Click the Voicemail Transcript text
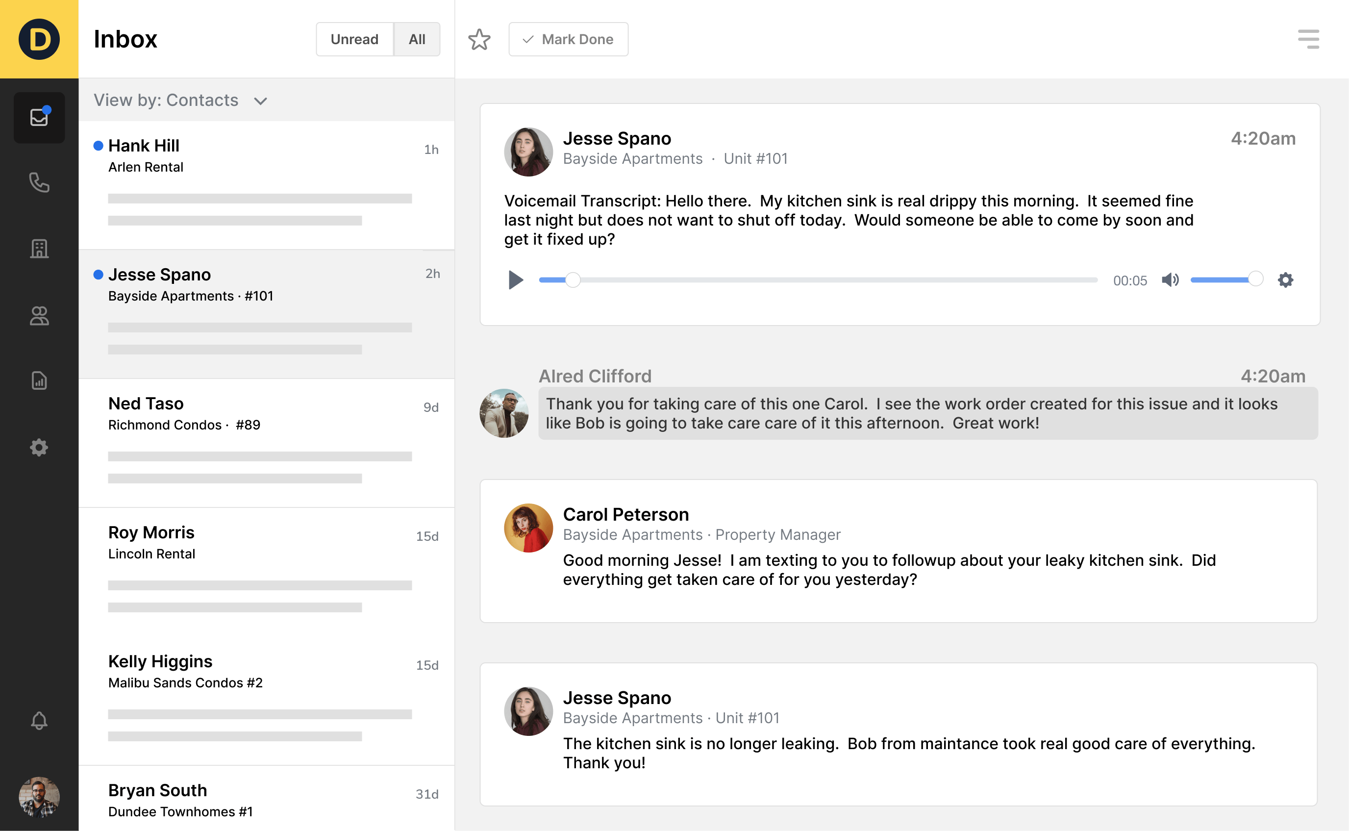Viewport: 1349px width, 831px height. (x=849, y=220)
